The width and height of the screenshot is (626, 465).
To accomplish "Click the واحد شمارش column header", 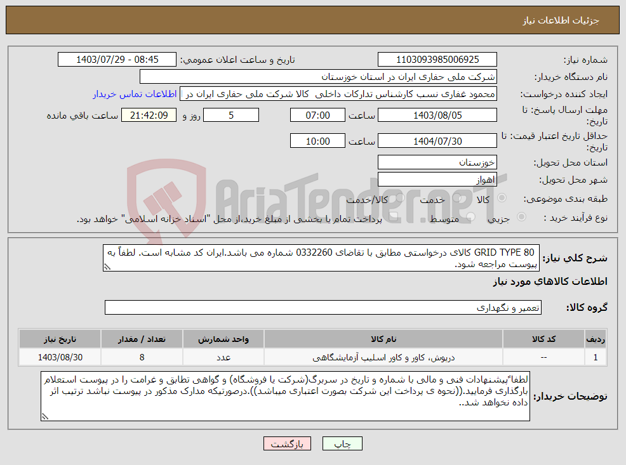I will coord(223,339).
